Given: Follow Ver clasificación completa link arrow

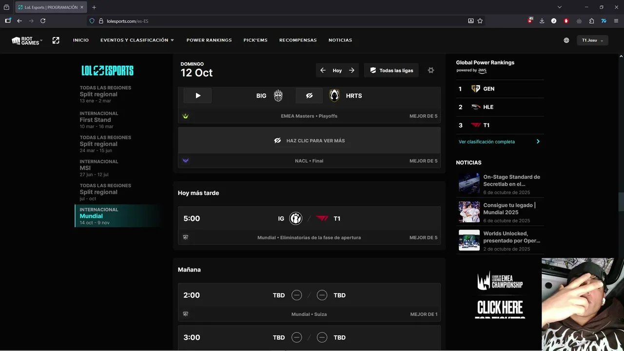Looking at the screenshot, I should [x=538, y=142].
